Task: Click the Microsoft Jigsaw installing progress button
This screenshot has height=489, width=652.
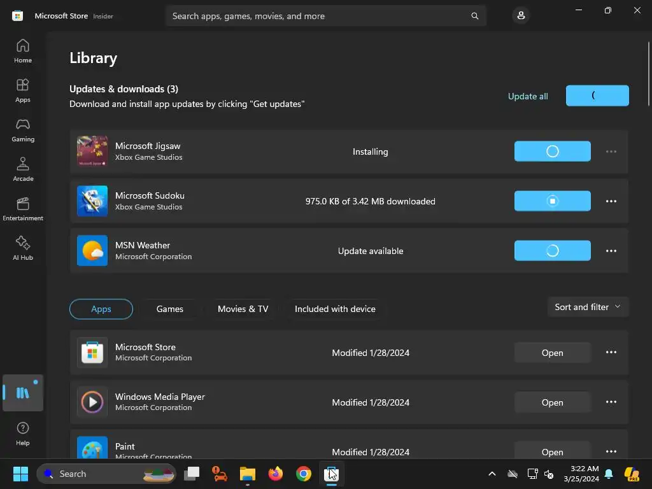Action: (552, 152)
